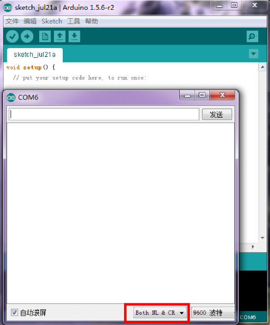Screen dimensions: 270x325
Task: Maximize the Arduino main window
Action: pyautogui.click(x=234, y=5)
